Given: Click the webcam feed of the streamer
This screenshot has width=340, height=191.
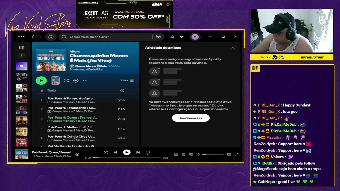Looking at the screenshot, I should (x=292, y=31).
